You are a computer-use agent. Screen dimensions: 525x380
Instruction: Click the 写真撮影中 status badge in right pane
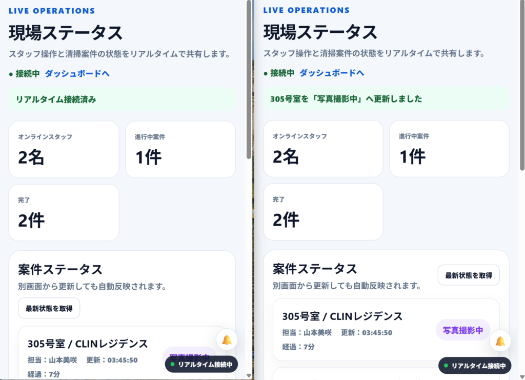463,330
